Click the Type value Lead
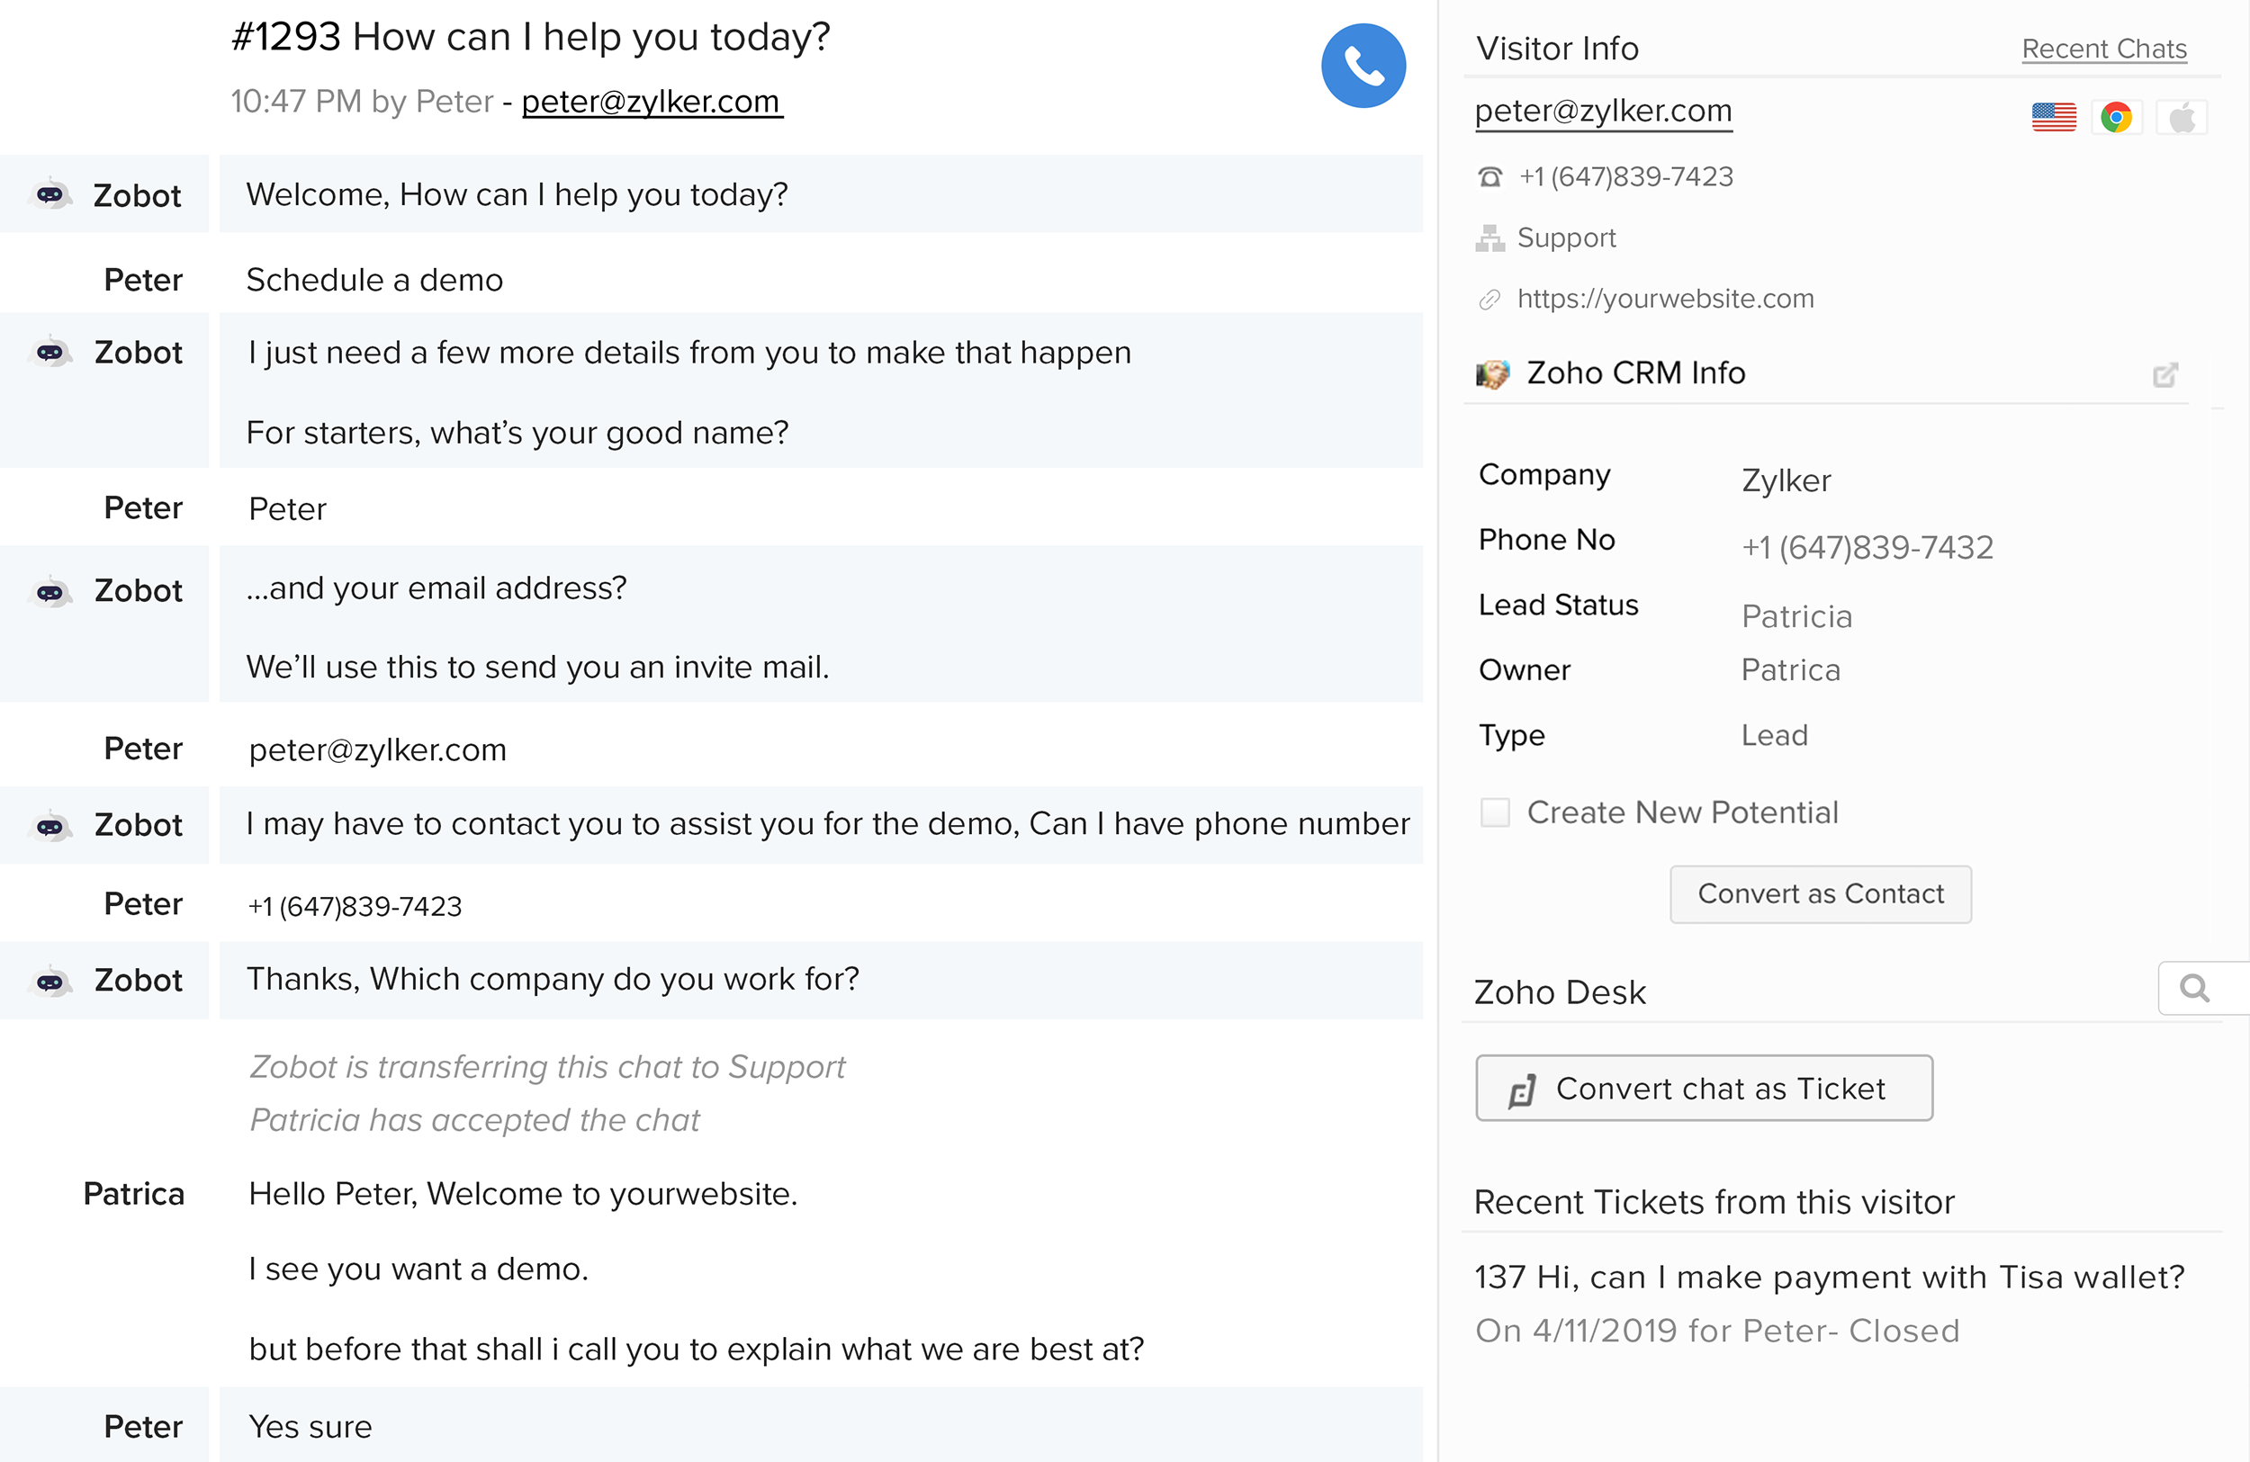Screen dimensions: 2250x1462 click(x=1775, y=735)
